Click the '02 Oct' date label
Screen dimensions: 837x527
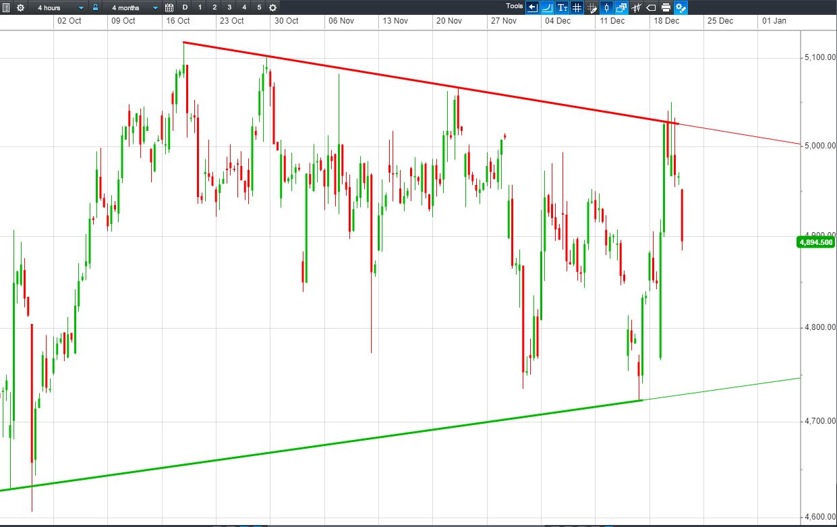click(69, 21)
